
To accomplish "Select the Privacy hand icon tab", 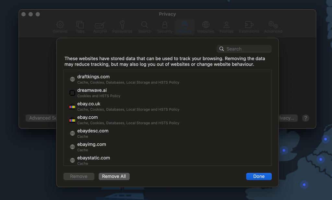I will [184, 27].
